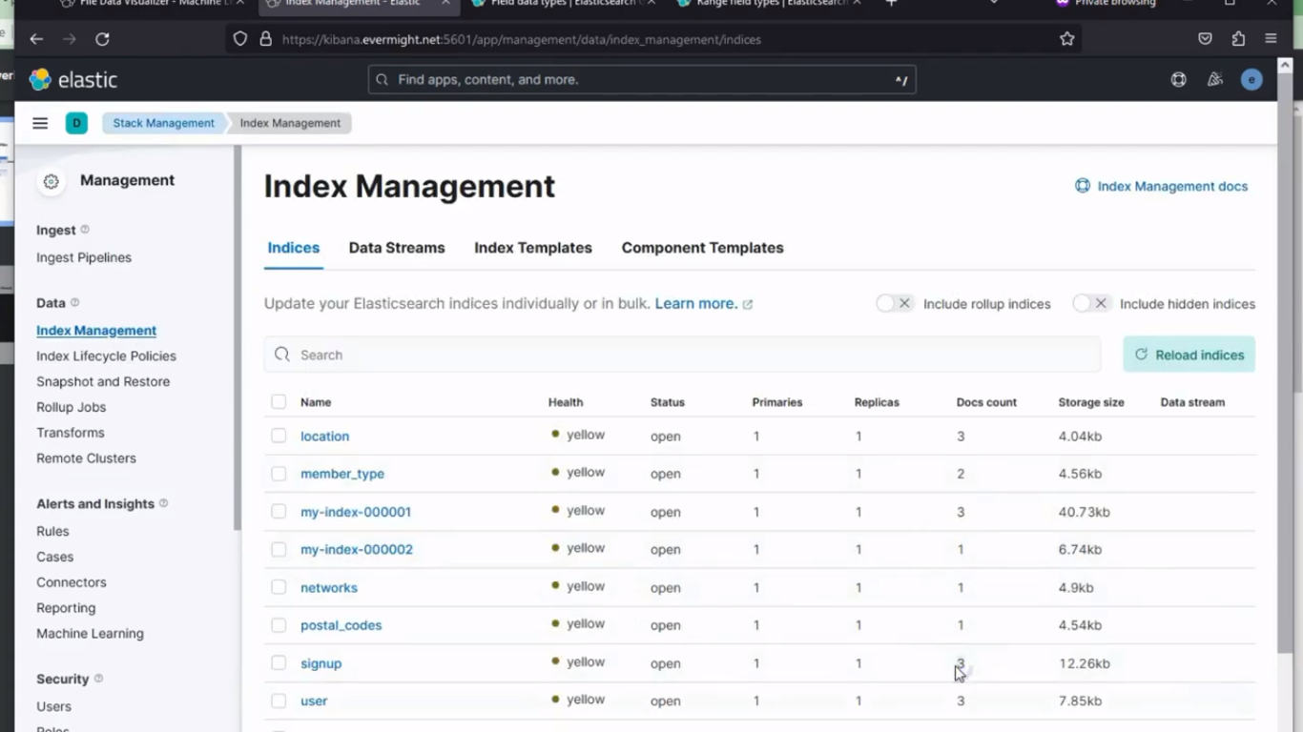The width and height of the screenshot is (1303, 732).
Task: Toggle Include rollup indices switch
Action: pos(895,303)
